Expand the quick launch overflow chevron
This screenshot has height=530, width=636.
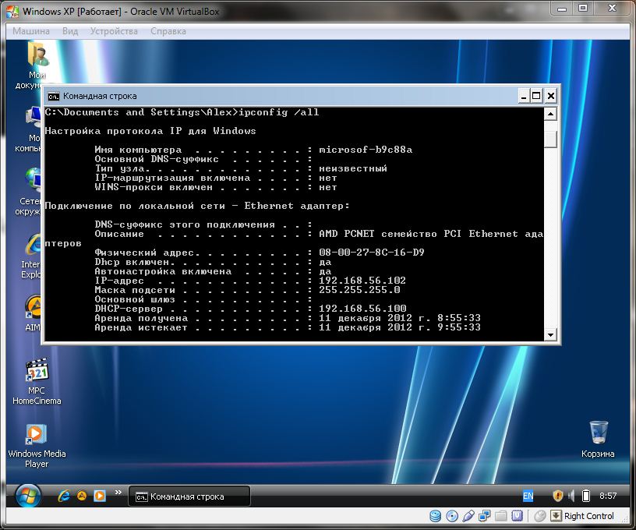click(x=118, y=493)
